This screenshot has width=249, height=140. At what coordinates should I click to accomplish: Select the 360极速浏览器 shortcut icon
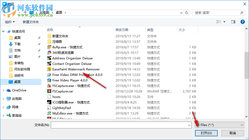(x=49, y=53)
